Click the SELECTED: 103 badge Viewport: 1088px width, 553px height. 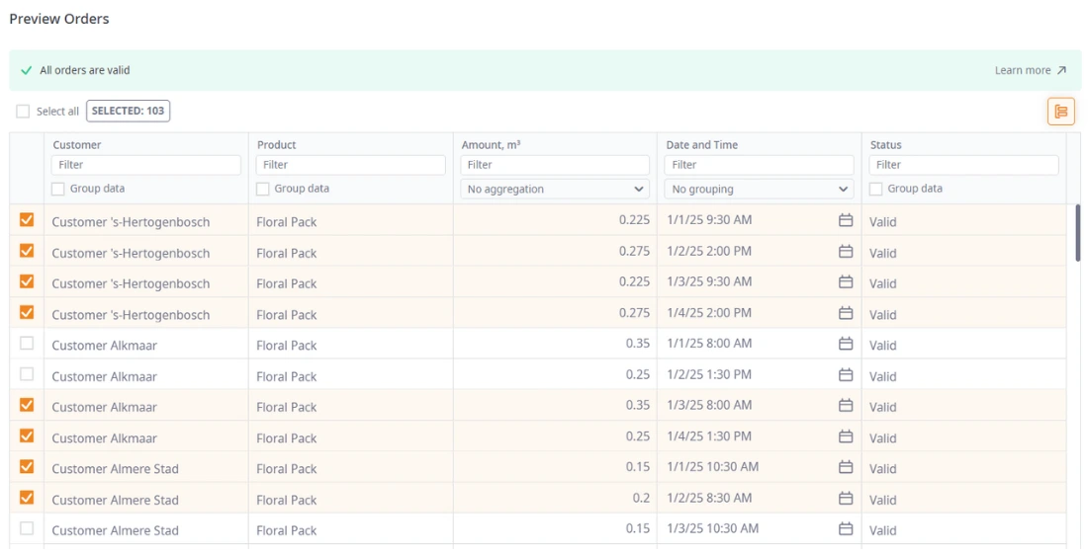tap(128, 111)
